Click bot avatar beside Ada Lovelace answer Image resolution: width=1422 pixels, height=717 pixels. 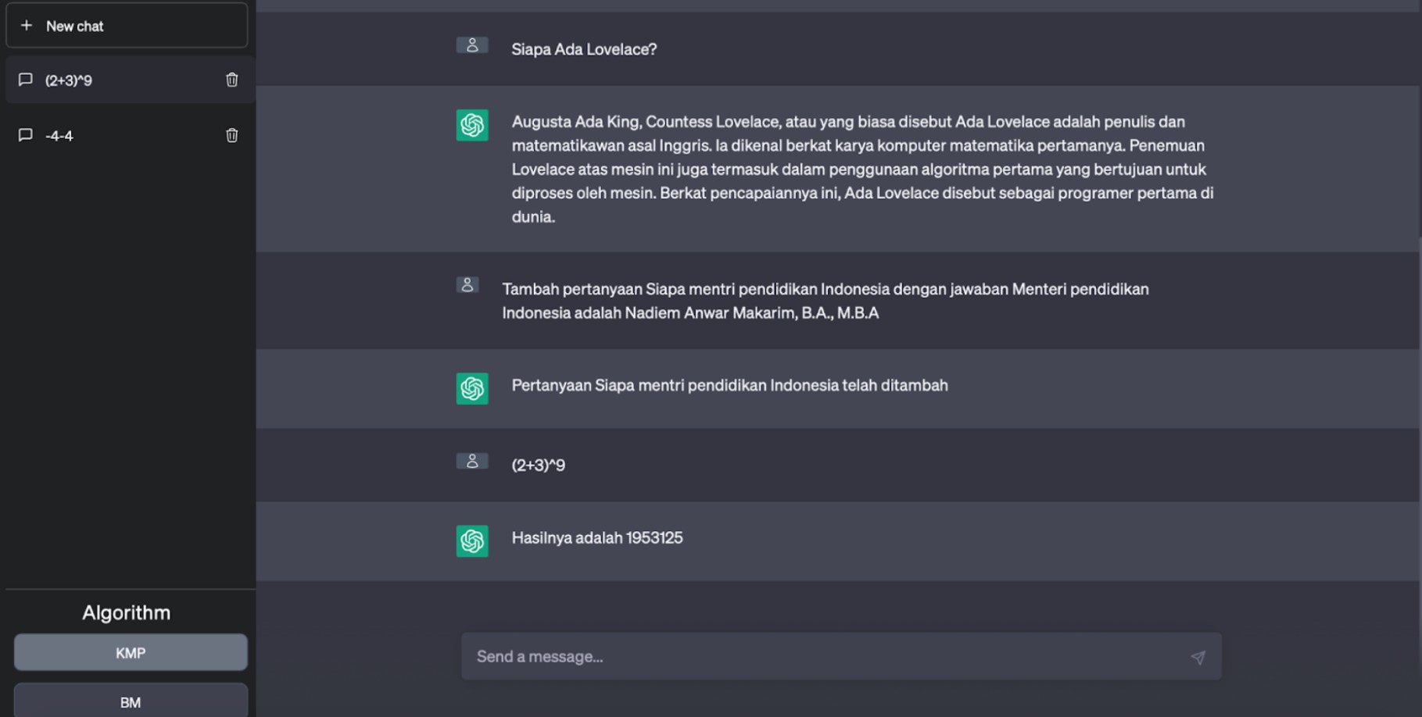[x=472, y=125]
